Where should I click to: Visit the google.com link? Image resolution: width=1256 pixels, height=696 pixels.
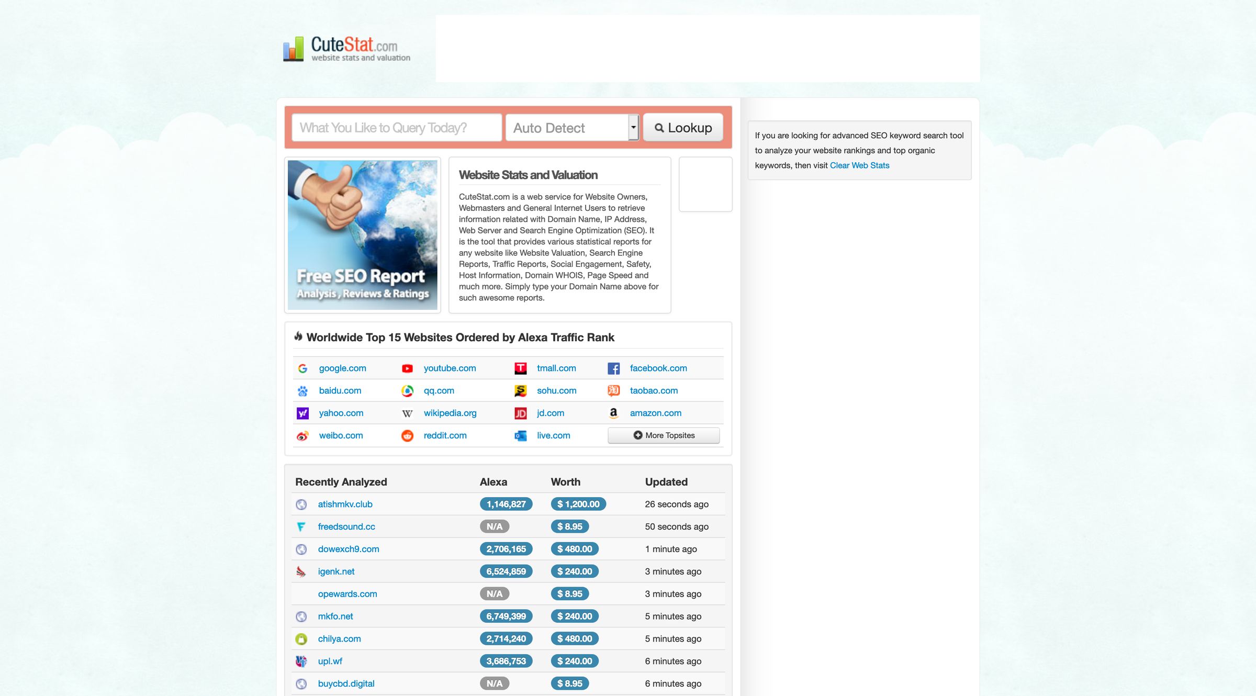click(x=342, y=368)
